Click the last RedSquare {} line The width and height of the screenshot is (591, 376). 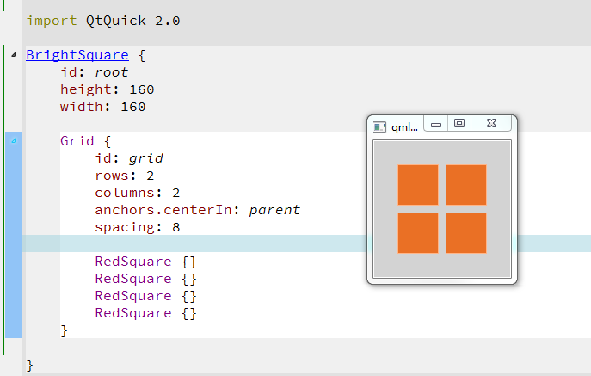[146, 313]
